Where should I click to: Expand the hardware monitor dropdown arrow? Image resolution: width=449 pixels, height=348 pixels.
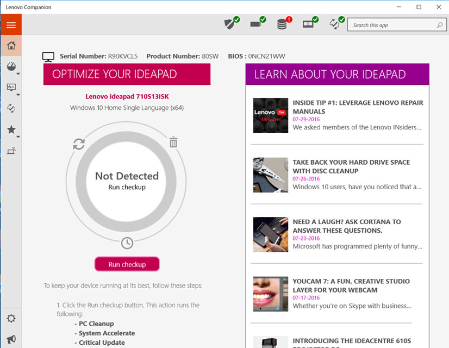tap(18, 95)
